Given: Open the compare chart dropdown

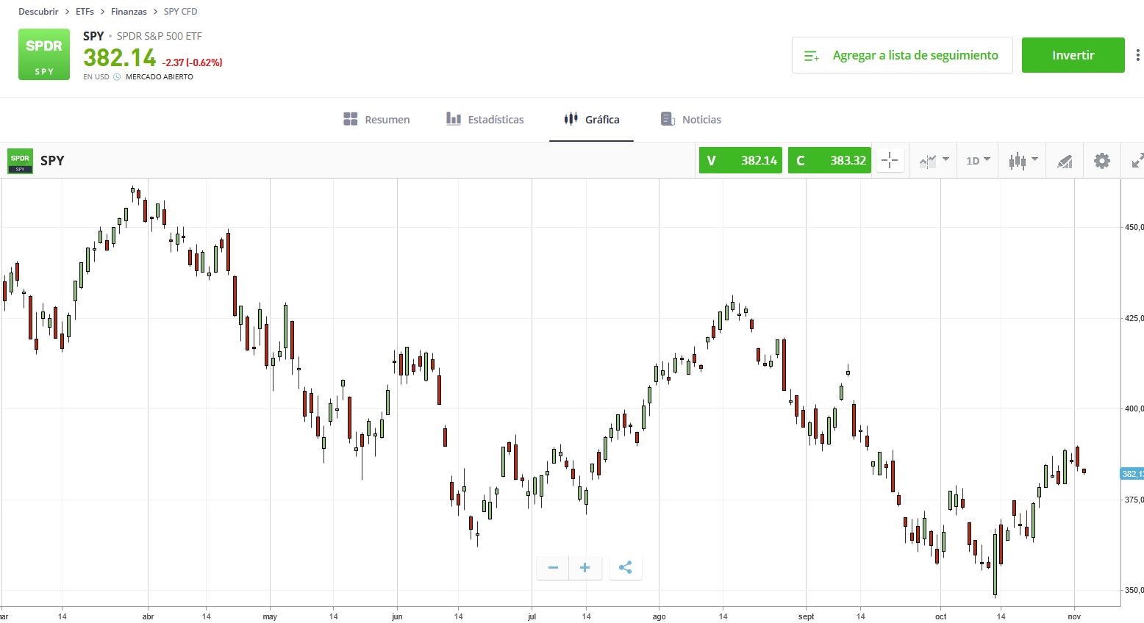Looking at the screenshot, I should point(934,160).
